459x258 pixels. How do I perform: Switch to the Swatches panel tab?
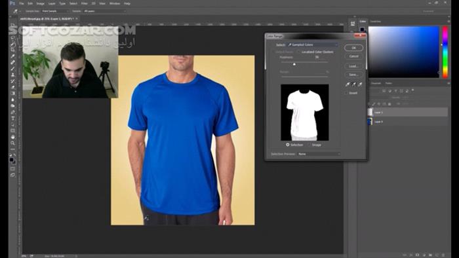click(x=376, y=22)
